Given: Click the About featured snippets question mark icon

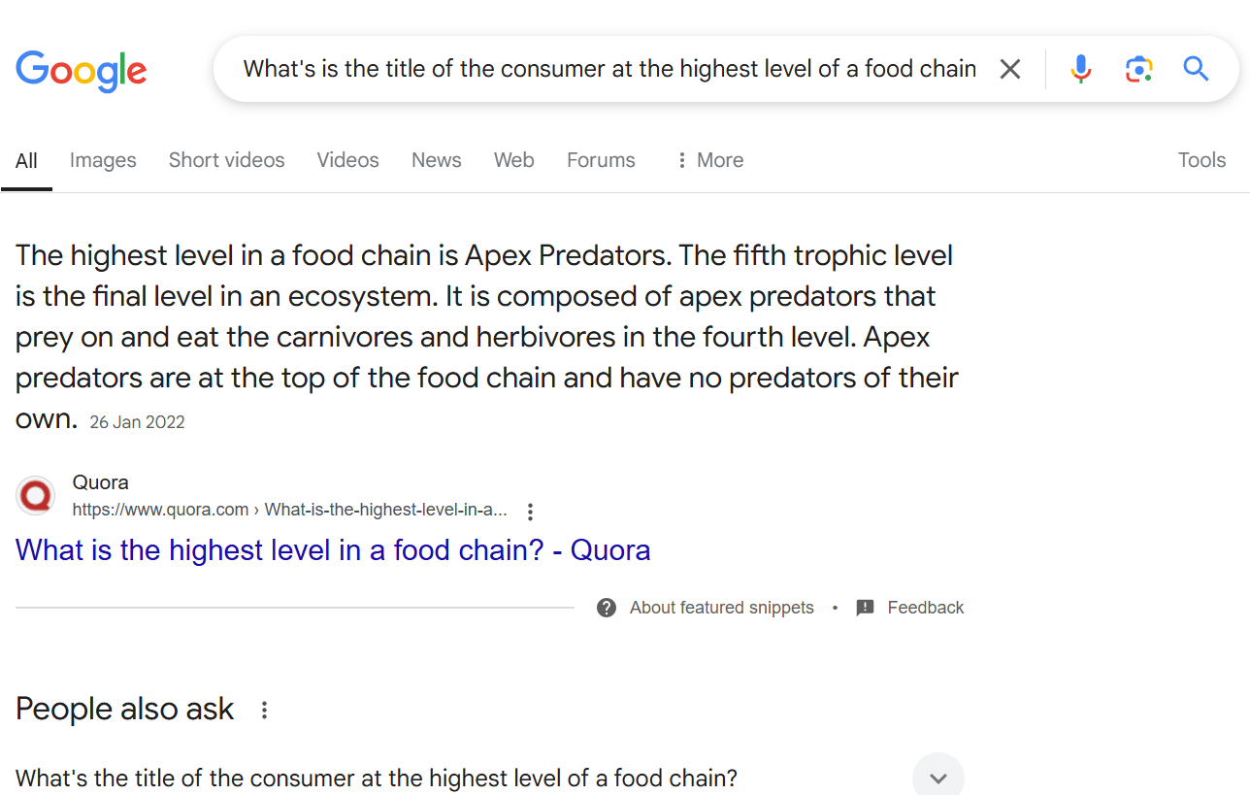Looking at the screenshot, I should coord(606,607).
